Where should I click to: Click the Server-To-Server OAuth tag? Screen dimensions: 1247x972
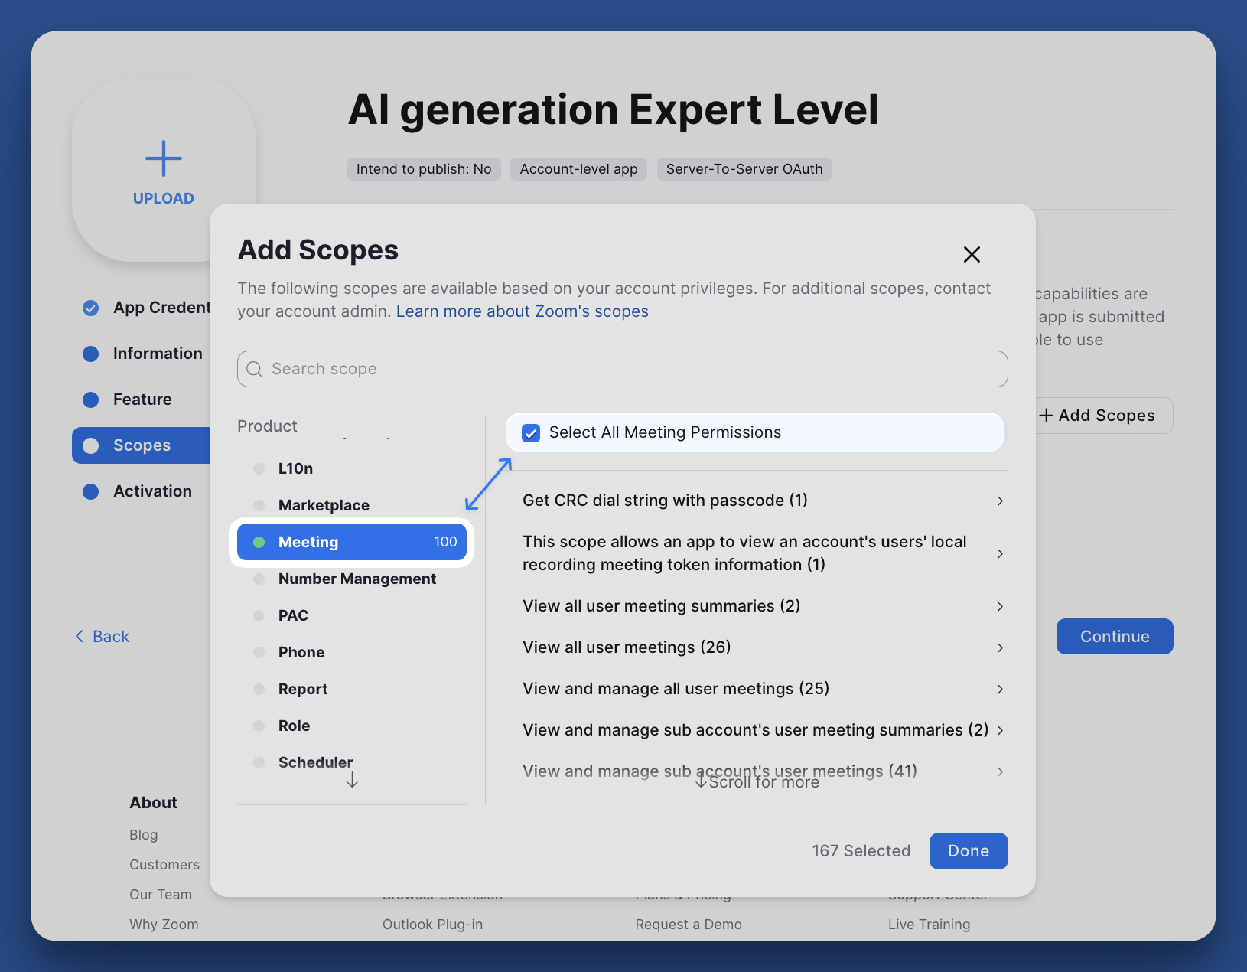pos(744,169)
